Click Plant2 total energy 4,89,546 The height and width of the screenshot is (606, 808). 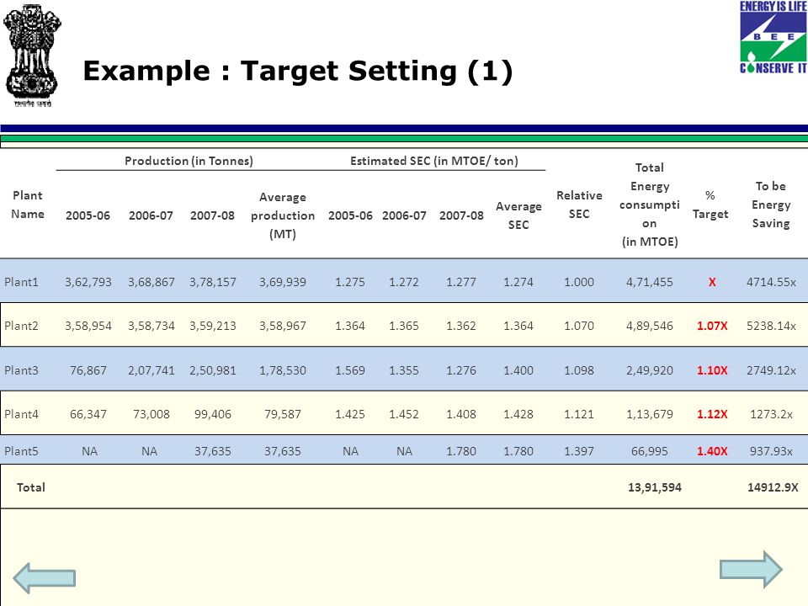point(649,326)
